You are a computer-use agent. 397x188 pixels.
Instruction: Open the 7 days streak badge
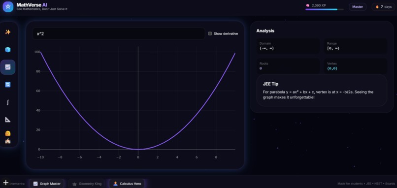[x=383, y=7]
